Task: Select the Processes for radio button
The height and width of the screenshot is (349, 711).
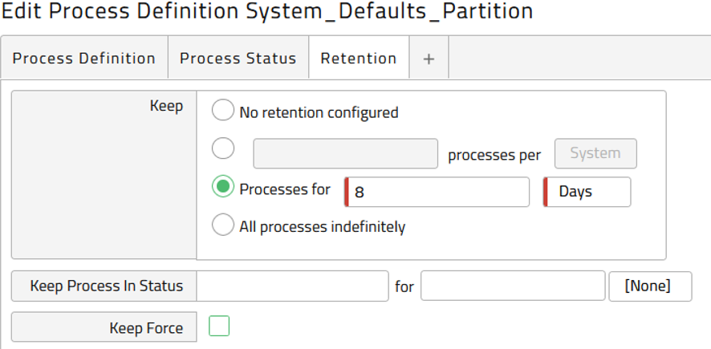Action: [222, 187]
